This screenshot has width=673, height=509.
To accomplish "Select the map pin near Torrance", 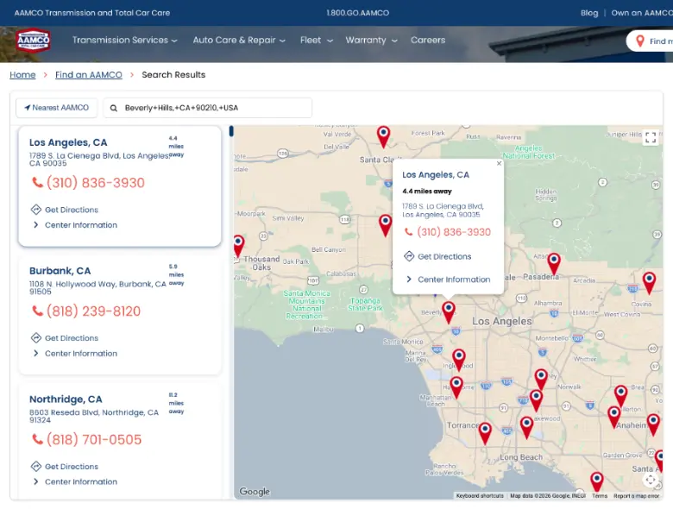I will [x=485, y=432].
